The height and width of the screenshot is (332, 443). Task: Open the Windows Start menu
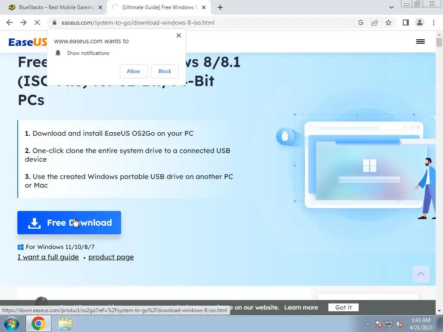[x=12, y=323]
